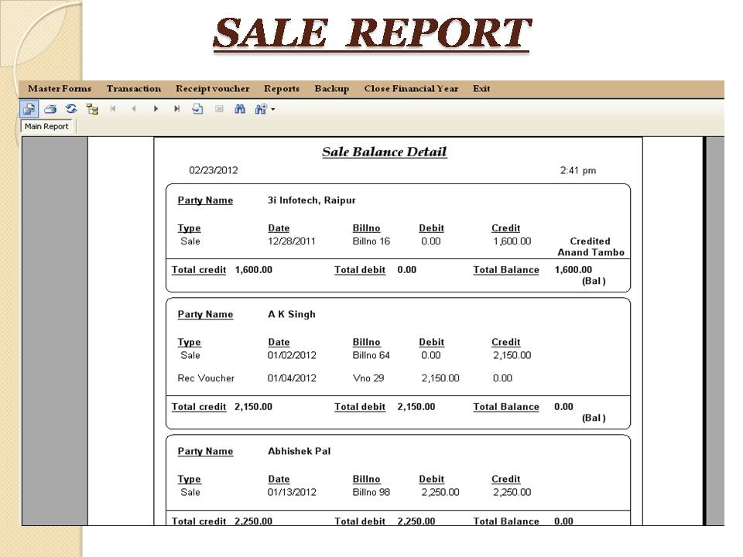This screenshot has height=557, width=743.
Task: Click the Billno 98 entry
Action: 371,492
